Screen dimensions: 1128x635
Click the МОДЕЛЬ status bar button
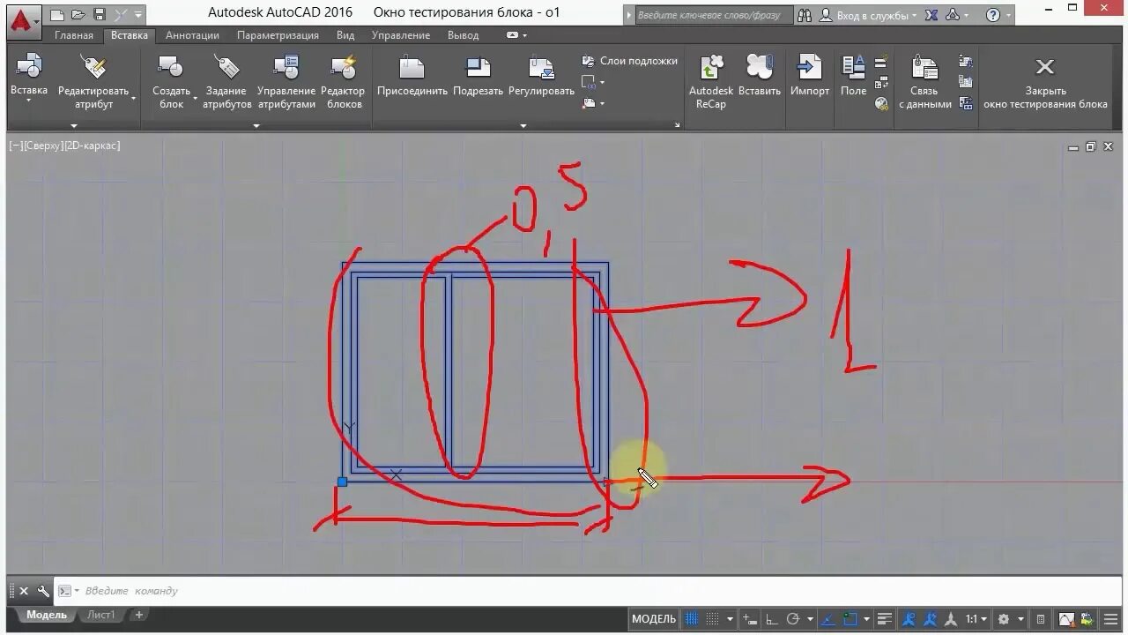point(654,619)
